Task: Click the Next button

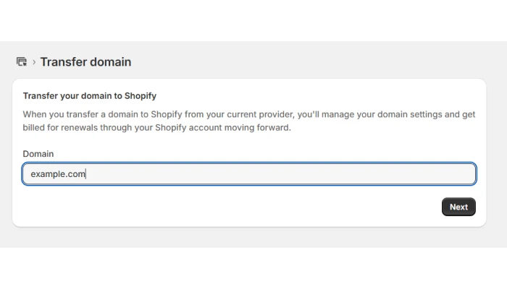Action: [x=458, y=207]
